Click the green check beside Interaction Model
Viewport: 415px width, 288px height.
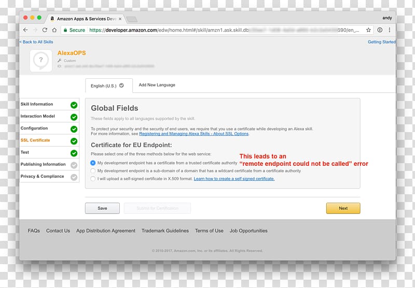coord(74,117)
